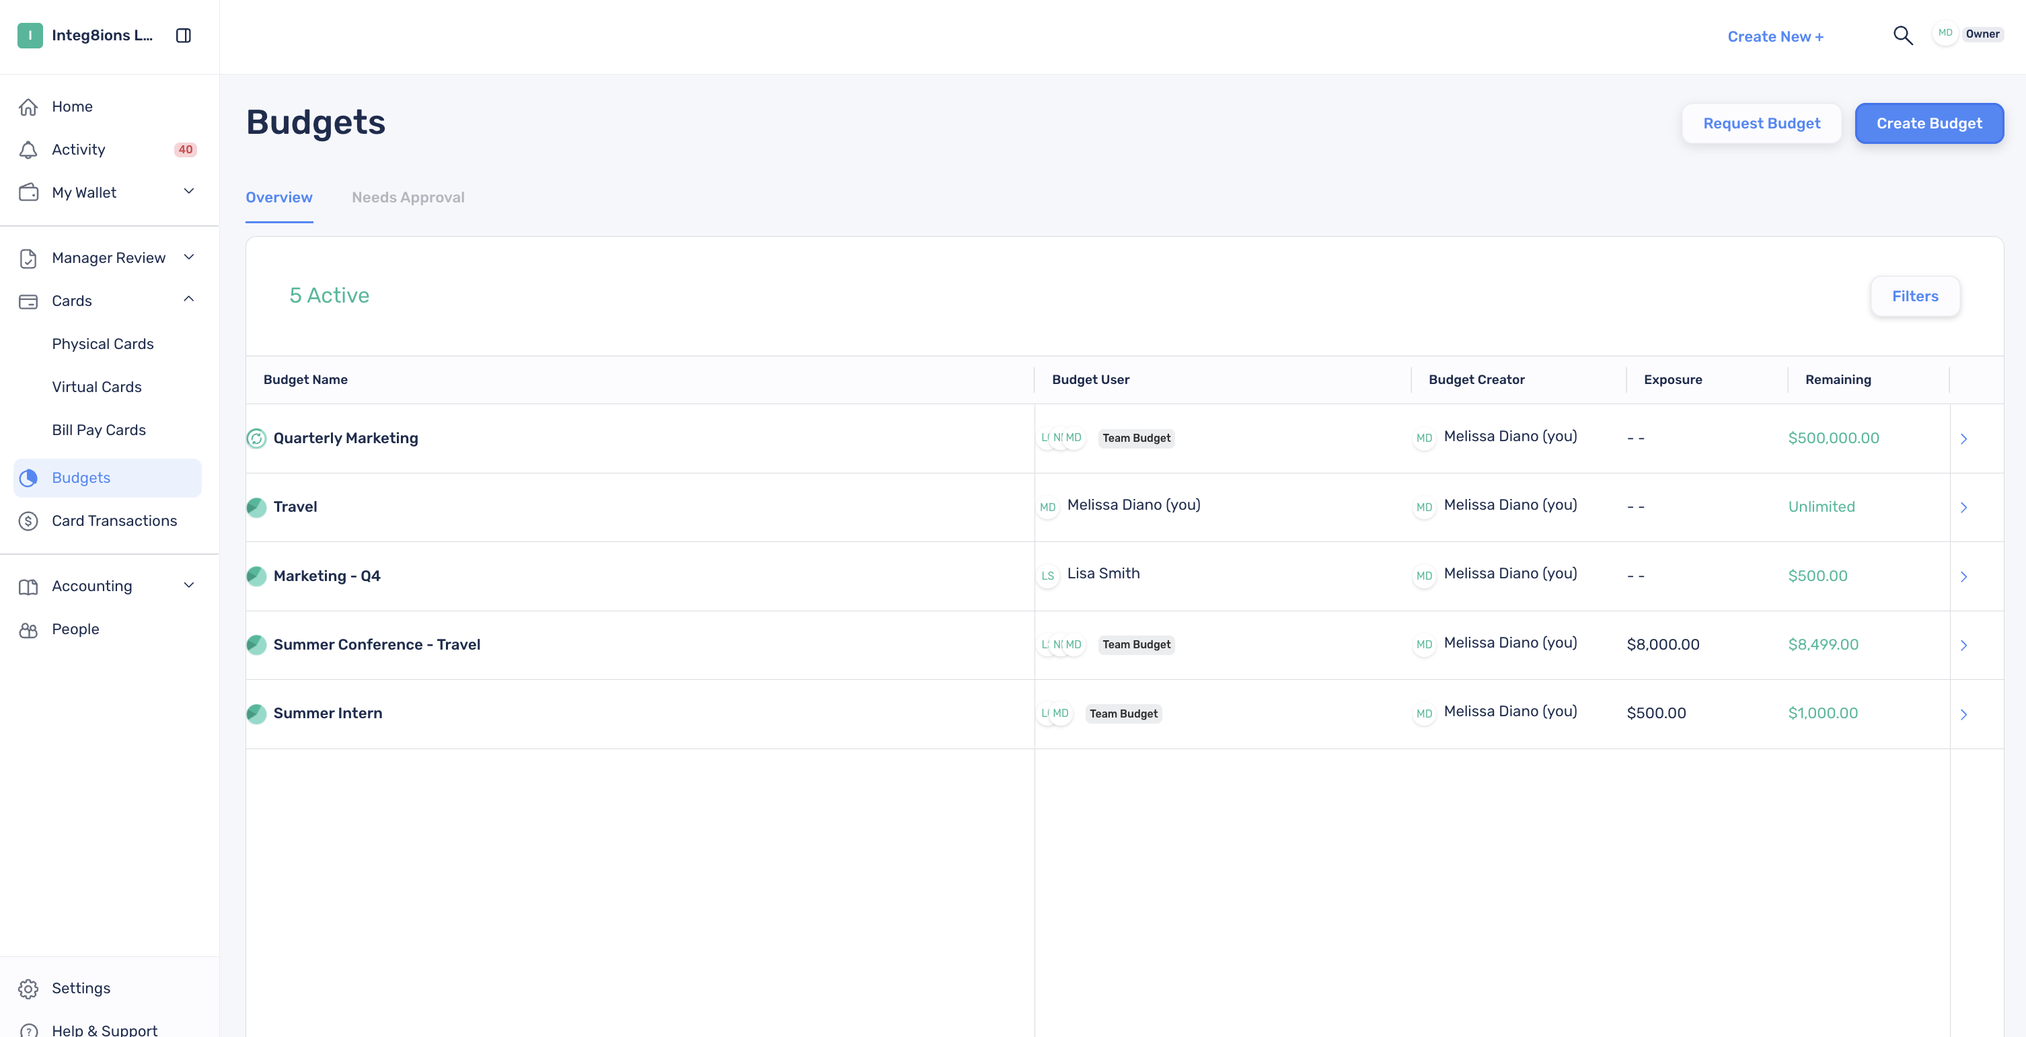Click the Team Budget tag on Quarterly Marketing
2026x1037 pixels.
tap(1137, 438)
